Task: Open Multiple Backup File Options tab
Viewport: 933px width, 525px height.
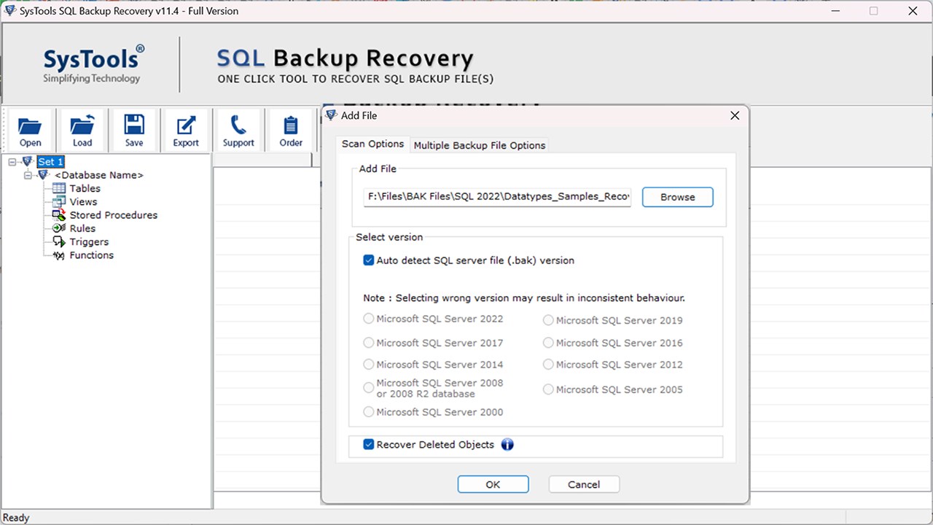Action: [480, 145]
